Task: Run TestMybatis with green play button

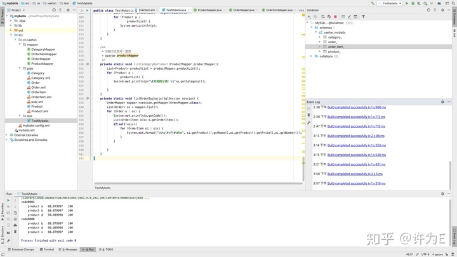Action: [407, 3]
